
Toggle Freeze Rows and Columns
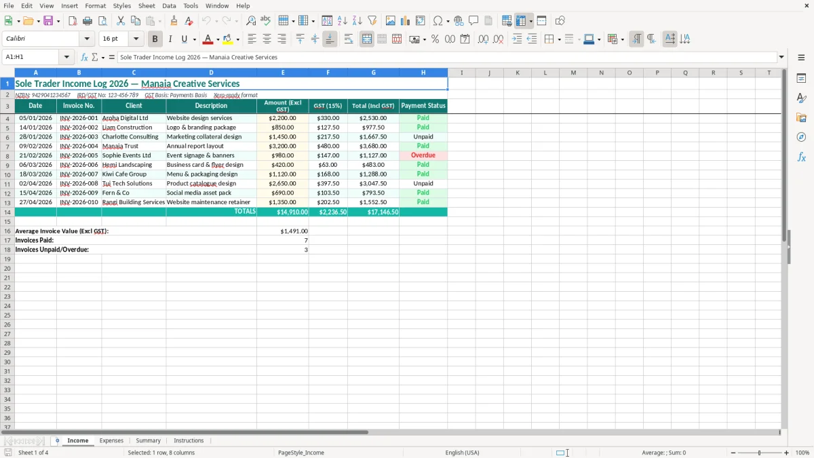pyautogui.click(x=521, y=21)
